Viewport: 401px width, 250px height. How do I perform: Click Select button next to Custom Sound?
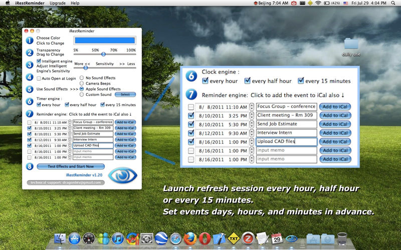[125, 94]
